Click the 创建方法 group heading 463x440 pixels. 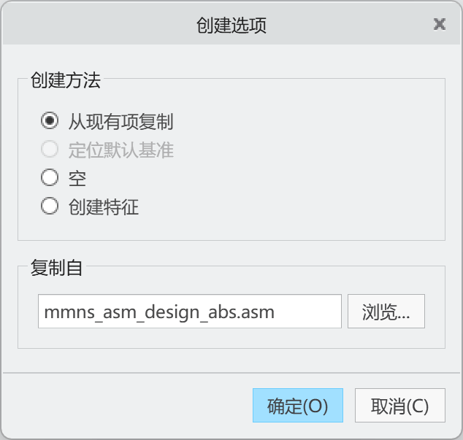[x=66, y=80]
